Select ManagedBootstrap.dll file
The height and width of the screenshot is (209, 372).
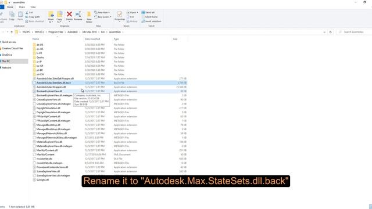(48, 125)
